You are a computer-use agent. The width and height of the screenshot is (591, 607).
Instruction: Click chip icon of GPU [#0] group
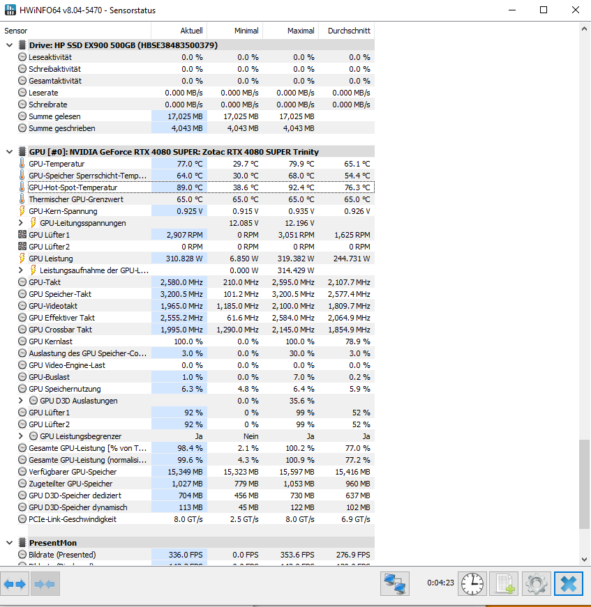coord(22,152)
